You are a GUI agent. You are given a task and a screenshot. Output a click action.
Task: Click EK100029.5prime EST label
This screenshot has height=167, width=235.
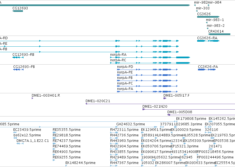click(186, 130)
